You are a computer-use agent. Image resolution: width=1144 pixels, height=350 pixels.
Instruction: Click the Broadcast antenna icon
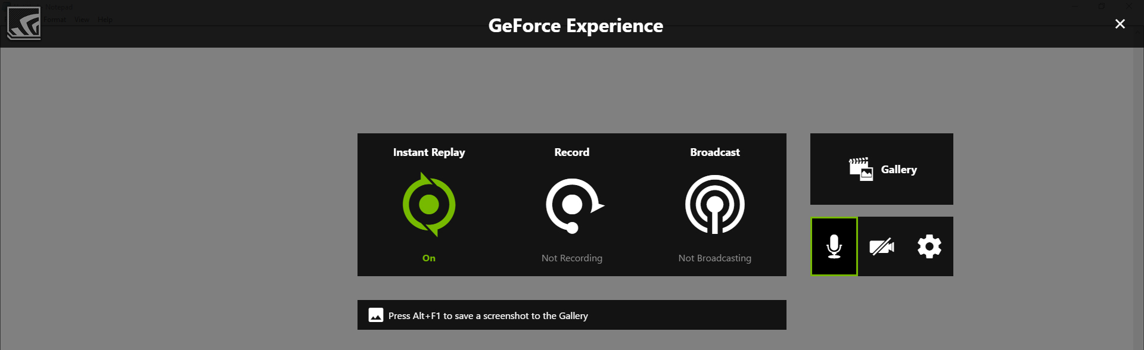tap(715, 205)
